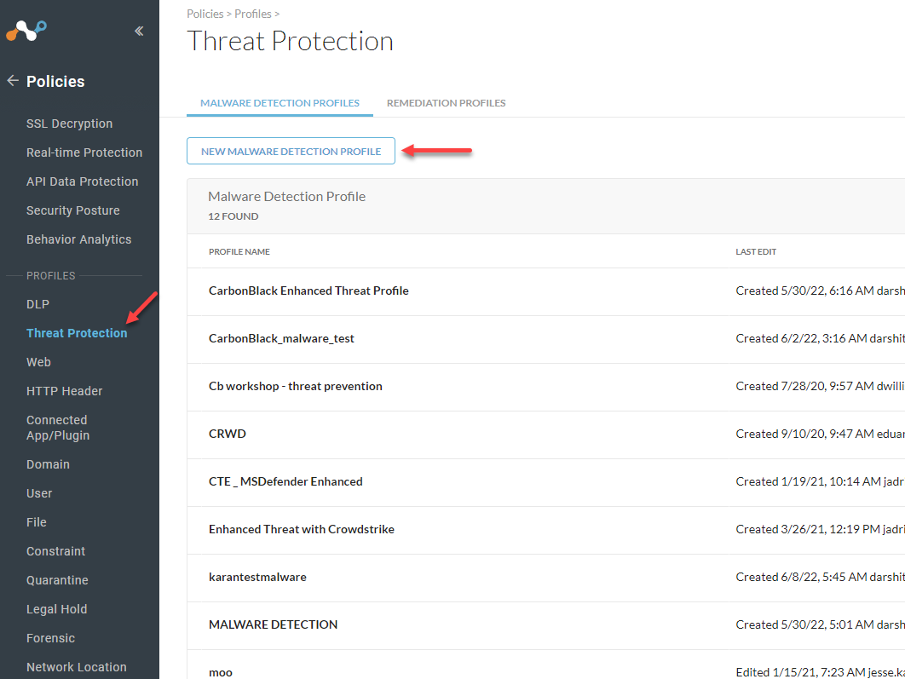Open the CRWD profile
Image resolution: width=905 pixels, height=679 pixels.
[x=228, y=434]
